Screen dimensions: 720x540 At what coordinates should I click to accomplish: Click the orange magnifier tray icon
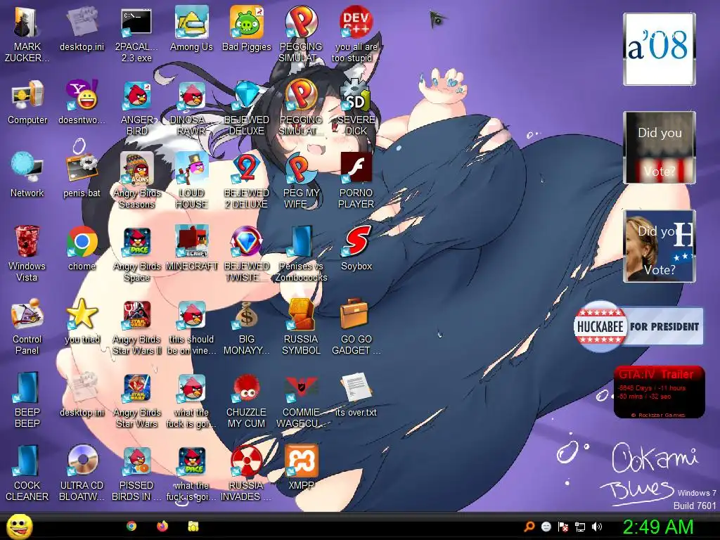coord(529,527)
